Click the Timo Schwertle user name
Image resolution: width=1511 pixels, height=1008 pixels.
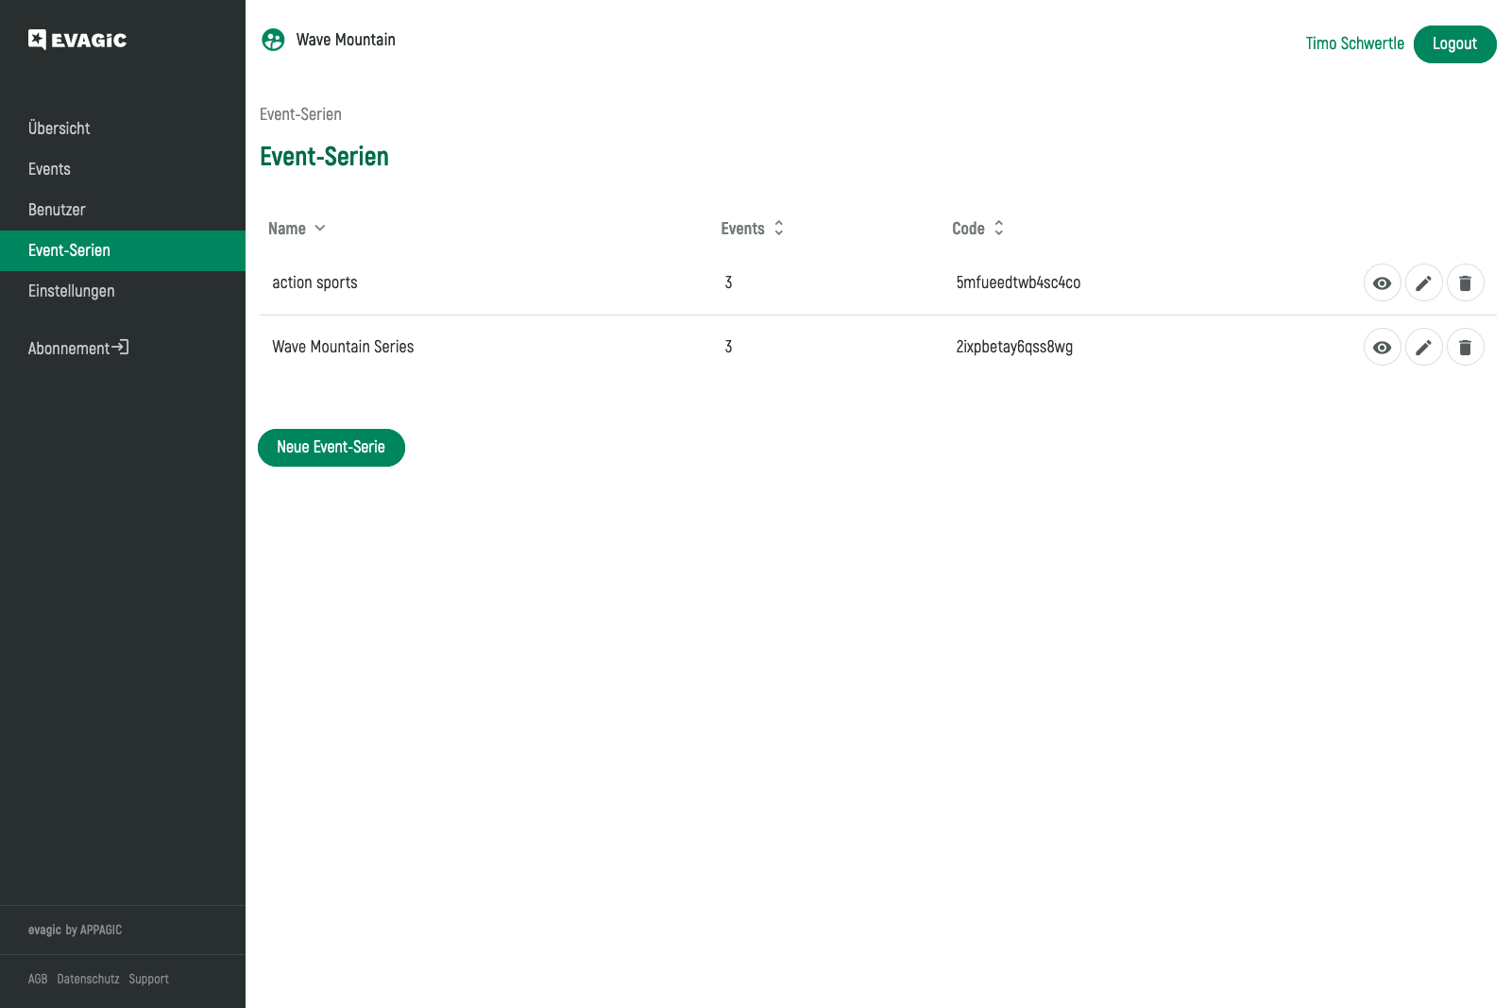click(1354, 44)
